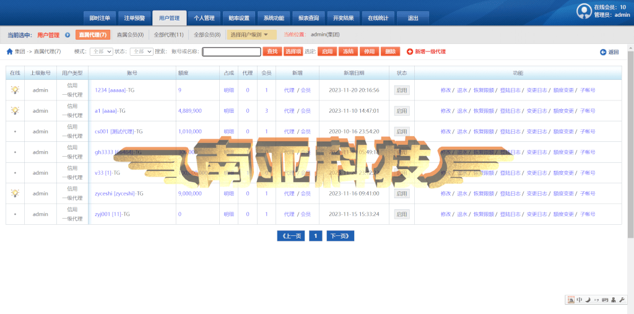Open the 个人管理 nav tab
The image size is (634, 314).
pos(204,18)
